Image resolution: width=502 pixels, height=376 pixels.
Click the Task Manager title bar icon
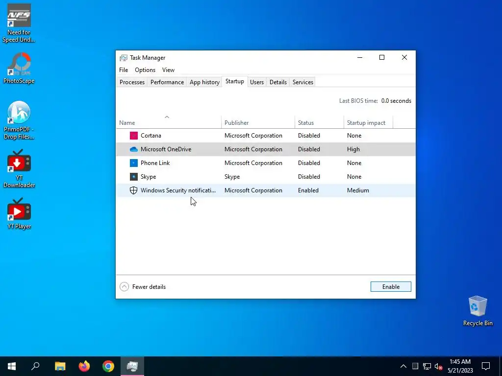click(x=123, y=58)
